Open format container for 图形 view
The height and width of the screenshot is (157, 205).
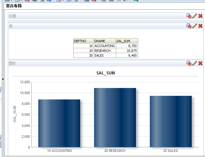[x=189, y=63]
